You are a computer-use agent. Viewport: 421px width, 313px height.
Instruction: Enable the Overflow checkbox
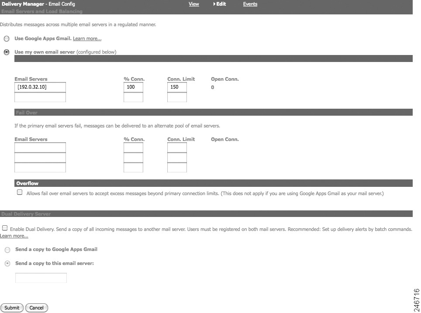(20, 192)
